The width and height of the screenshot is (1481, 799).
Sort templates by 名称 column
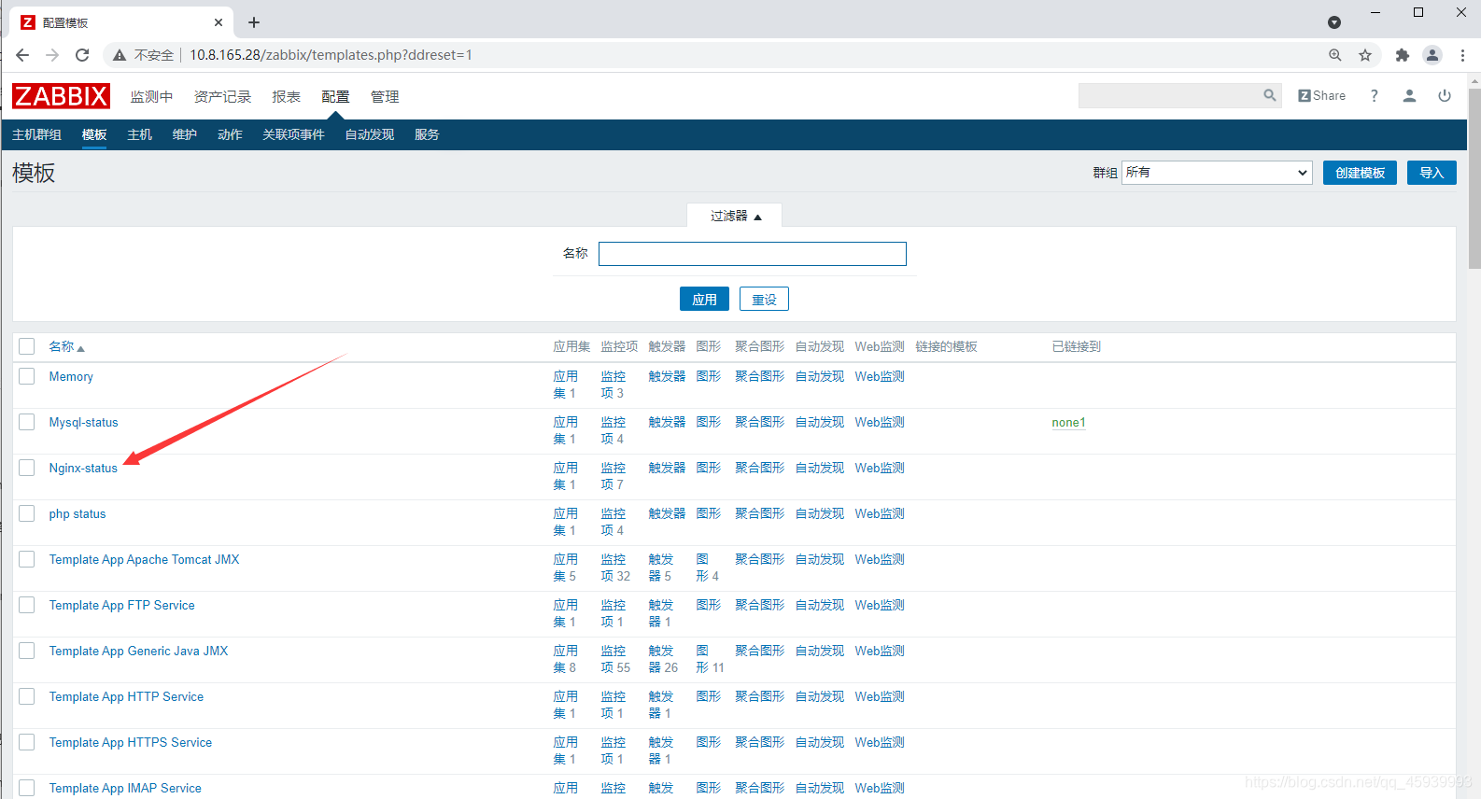point(66,346)
